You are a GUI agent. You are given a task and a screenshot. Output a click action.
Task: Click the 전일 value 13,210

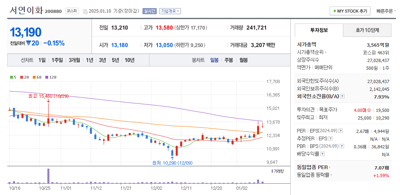point(120,28)
